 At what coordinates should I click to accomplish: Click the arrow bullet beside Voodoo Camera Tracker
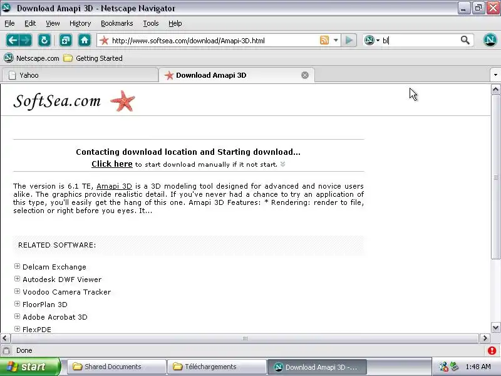coord(18,291)
